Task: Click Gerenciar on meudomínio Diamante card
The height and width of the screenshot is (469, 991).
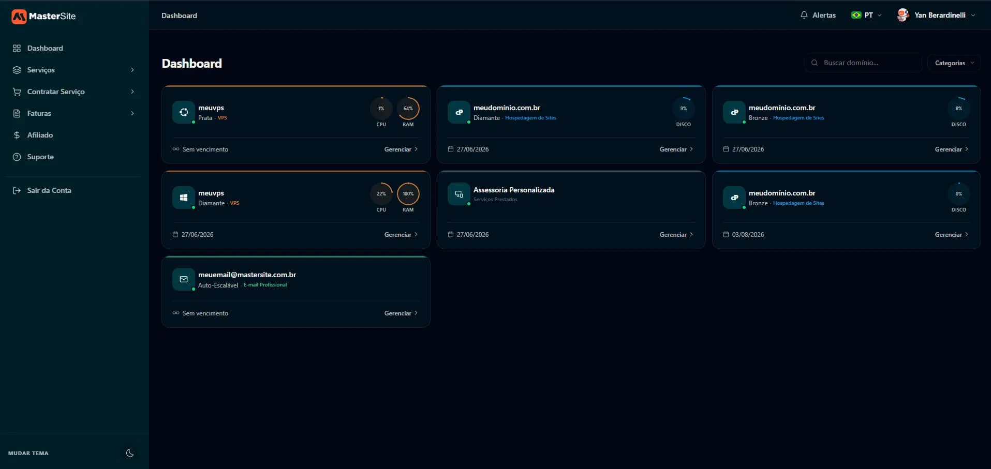Action: coord(676,149)
